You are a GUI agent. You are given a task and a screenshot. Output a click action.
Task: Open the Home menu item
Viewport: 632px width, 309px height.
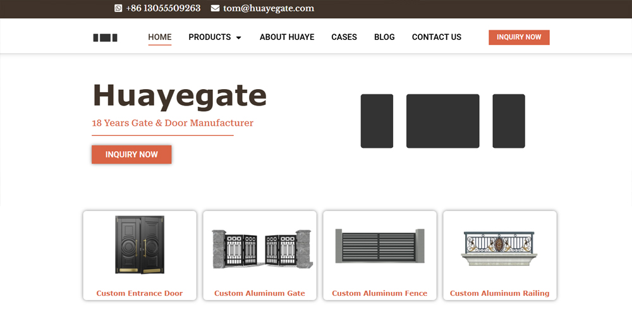[160, 37]
